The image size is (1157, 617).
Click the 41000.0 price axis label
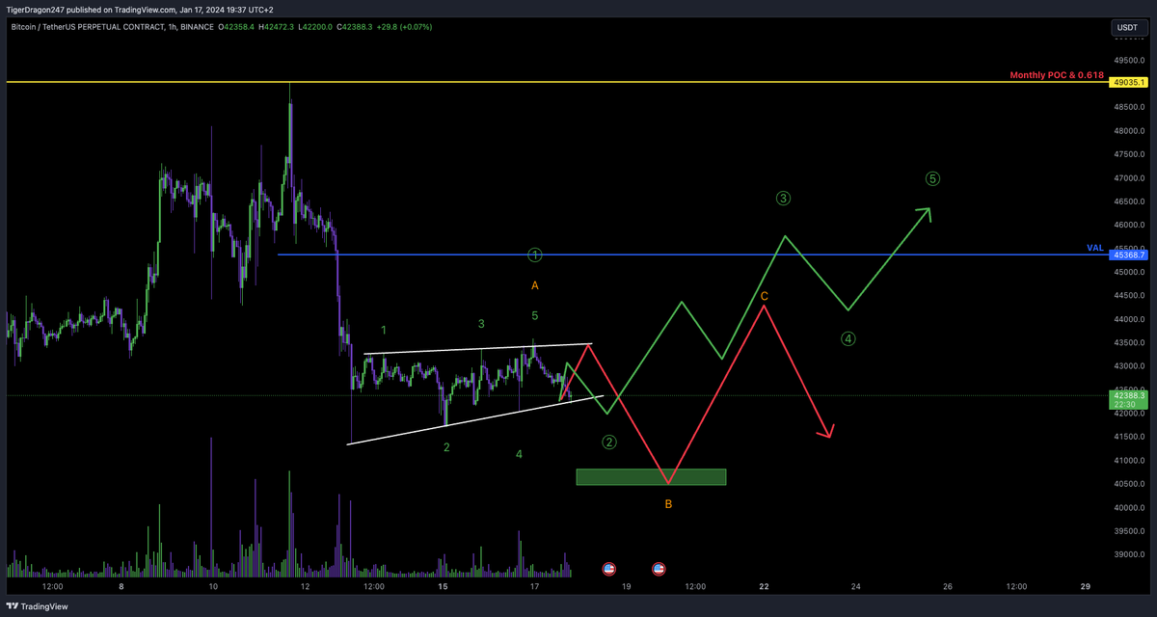click(1128, 461)
